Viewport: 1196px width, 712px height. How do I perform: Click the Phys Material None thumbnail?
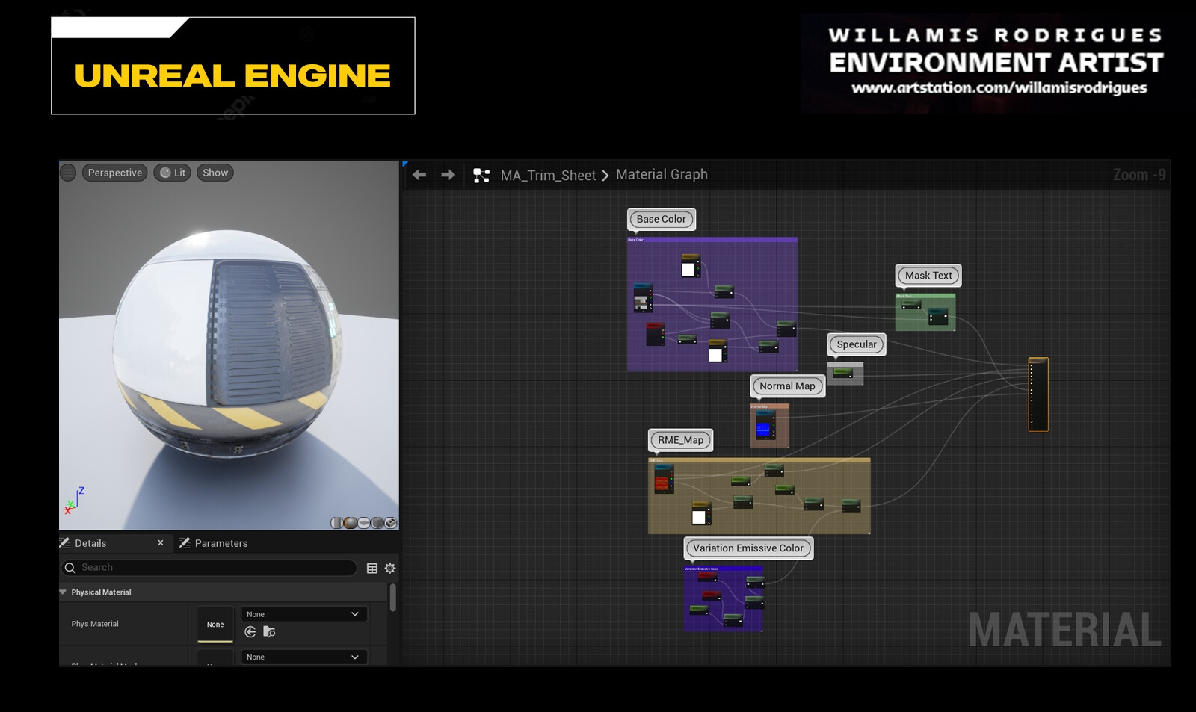tap(215, 624)
